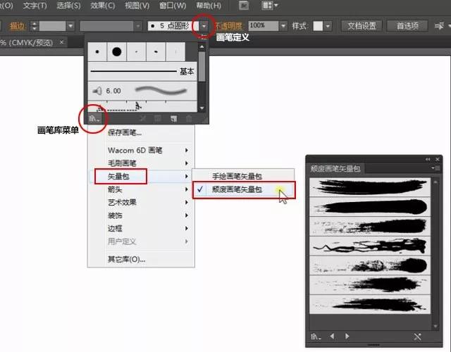The image size is (451, 352).
Task: Open the 帮助(H) menu
Action: tap(209, 6)
